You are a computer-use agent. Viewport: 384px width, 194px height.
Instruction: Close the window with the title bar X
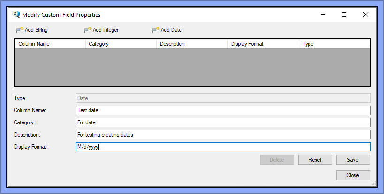pyautogui.click(x=366, y=14)
